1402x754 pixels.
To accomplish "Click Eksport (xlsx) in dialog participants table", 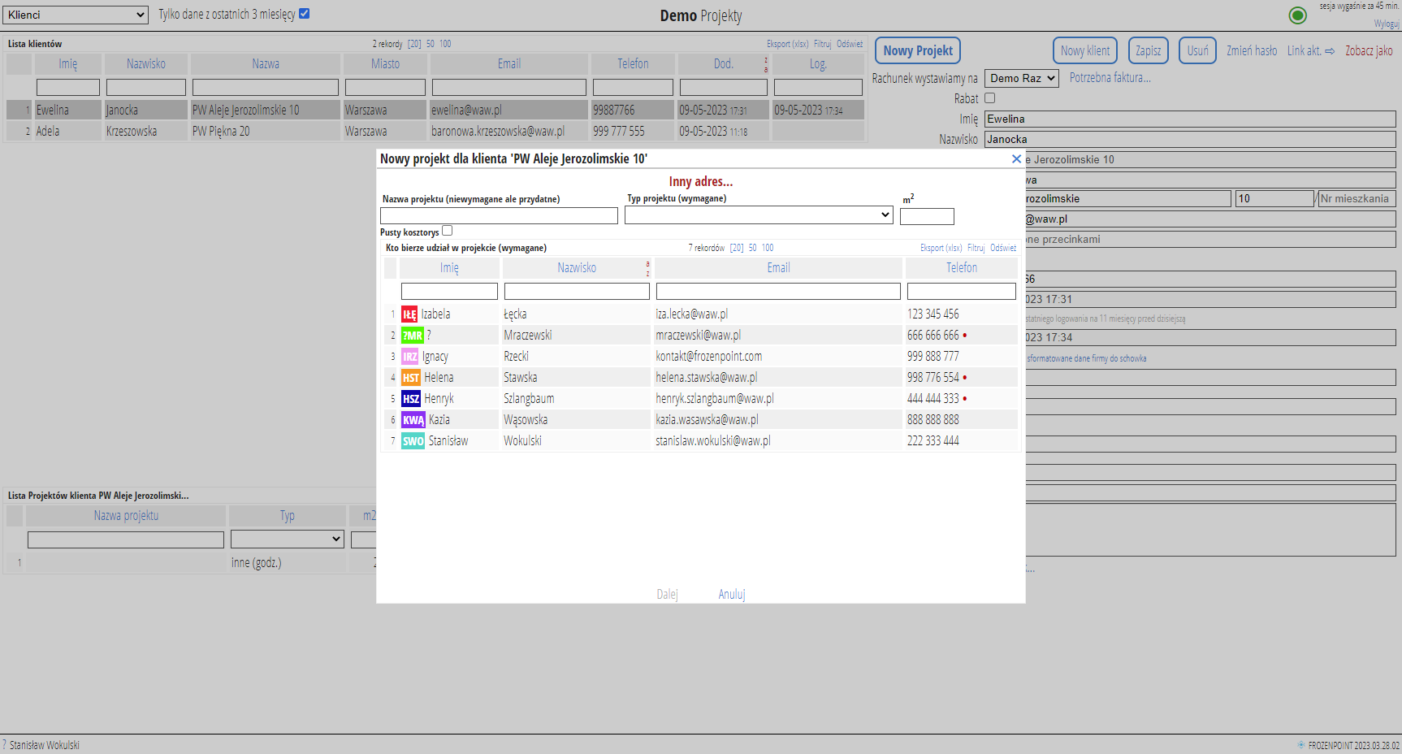I will (941, 248).
